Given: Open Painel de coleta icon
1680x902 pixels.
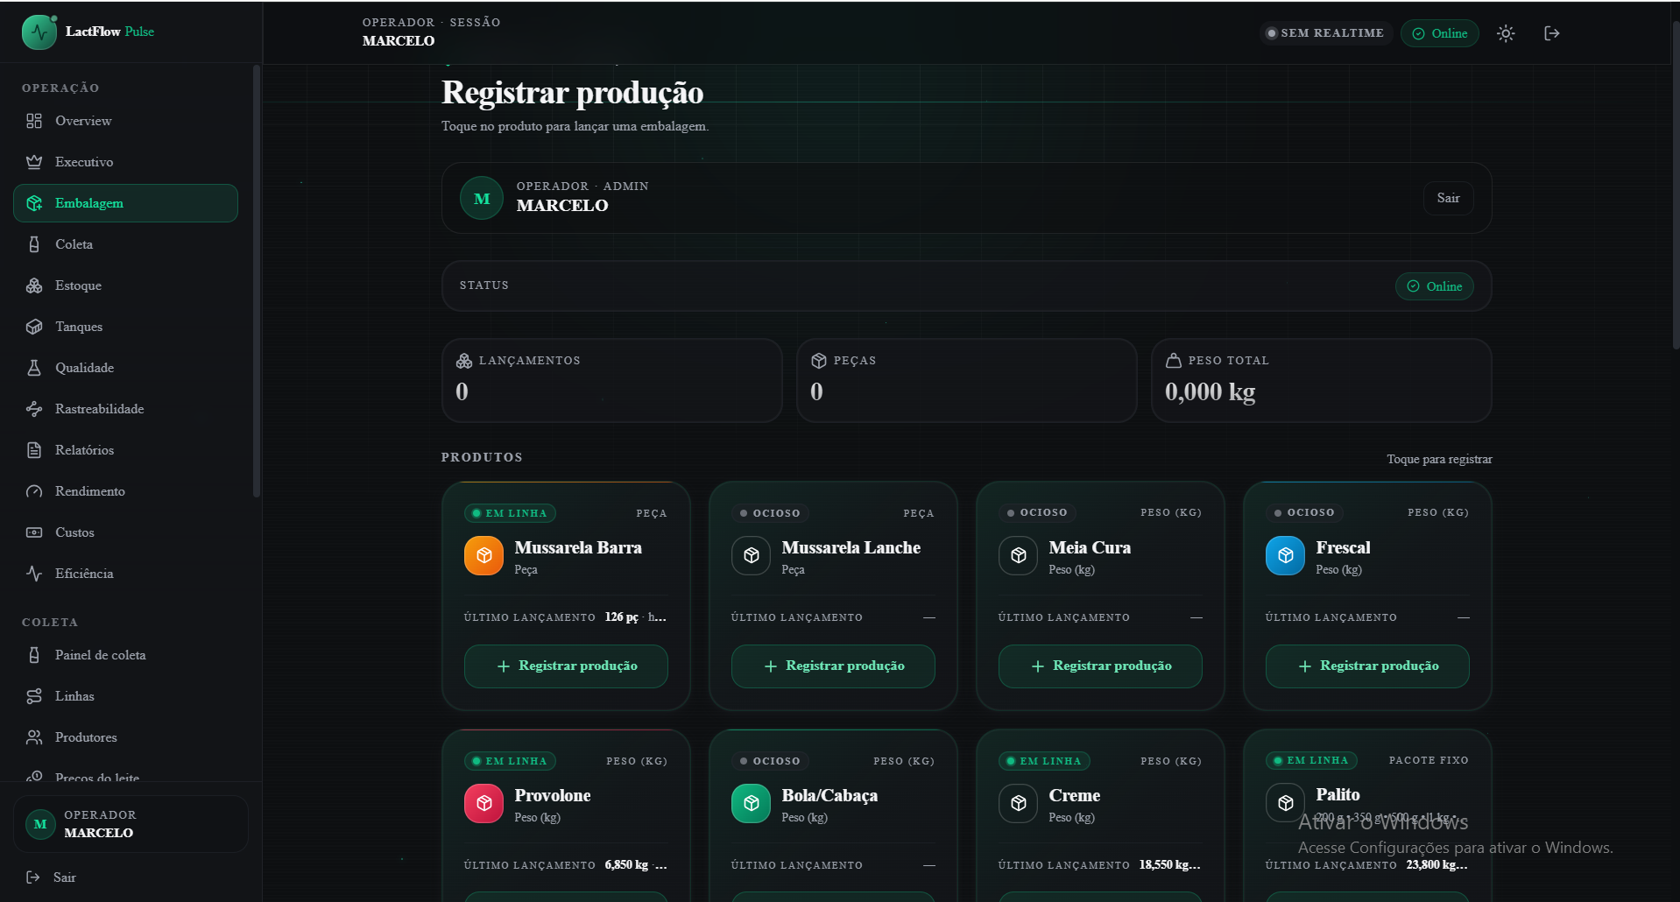Looking at the screenshot, I should pyautogui.click(x=34, y=655).
